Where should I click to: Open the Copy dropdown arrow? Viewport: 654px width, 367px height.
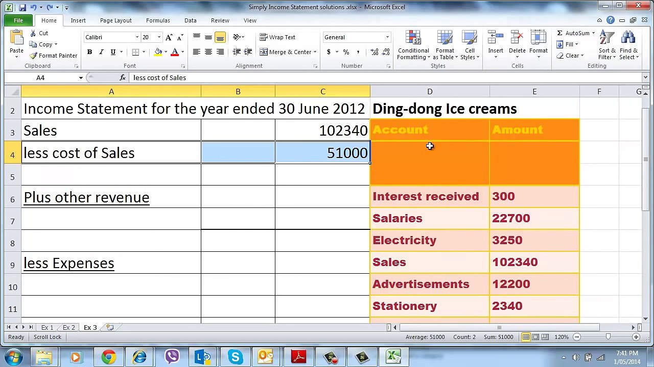[56, 44]
